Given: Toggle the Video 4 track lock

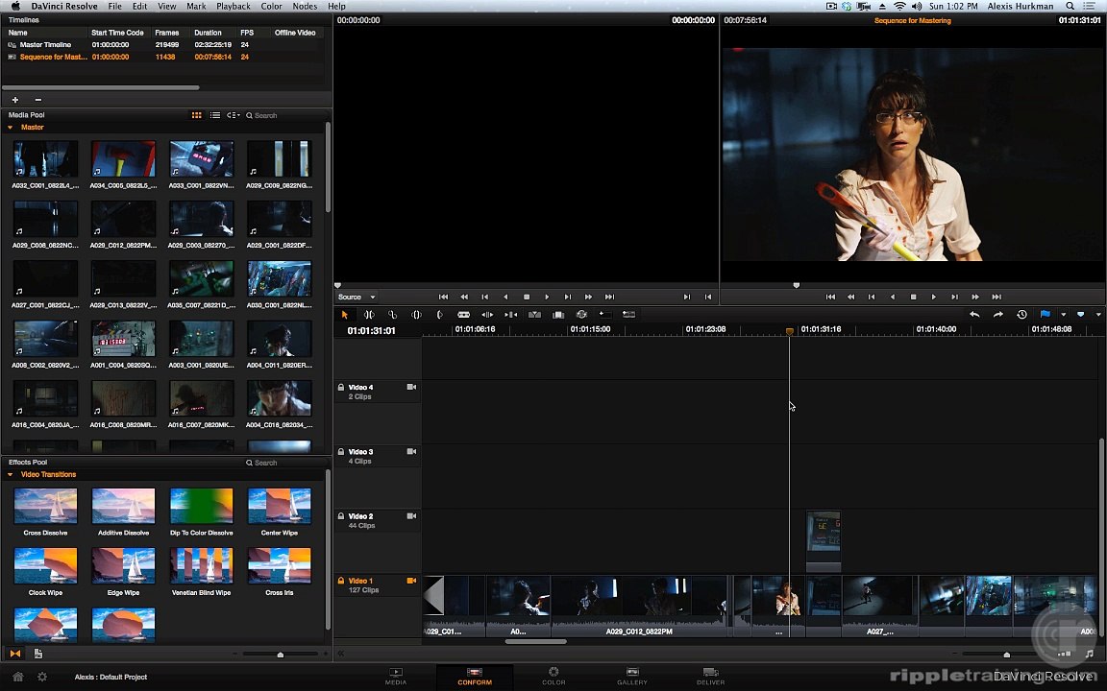Looking at the screenshot, I should (341, 387).
